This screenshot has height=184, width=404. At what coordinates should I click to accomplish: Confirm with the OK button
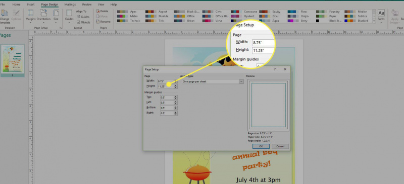(261, 146)
